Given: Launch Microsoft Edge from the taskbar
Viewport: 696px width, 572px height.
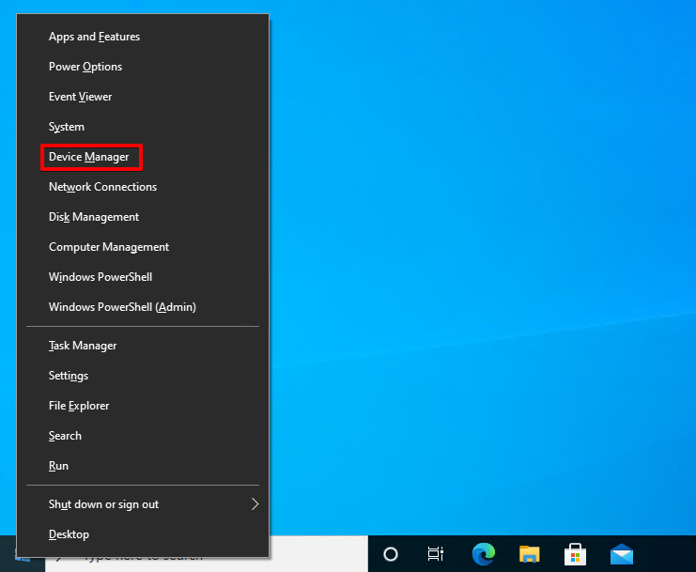Looking at the screenshot, I should pos(484,554).
